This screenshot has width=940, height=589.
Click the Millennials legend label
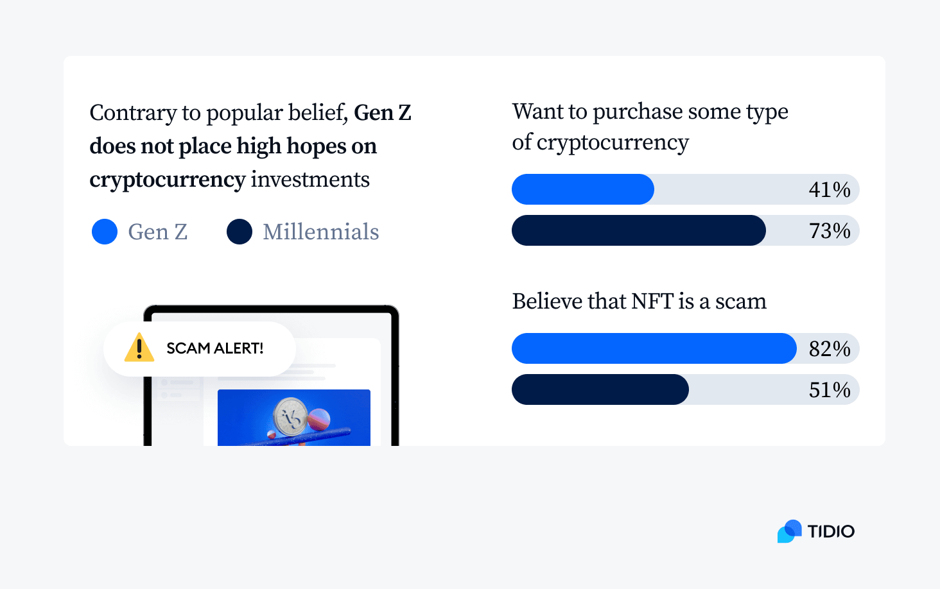321,232
